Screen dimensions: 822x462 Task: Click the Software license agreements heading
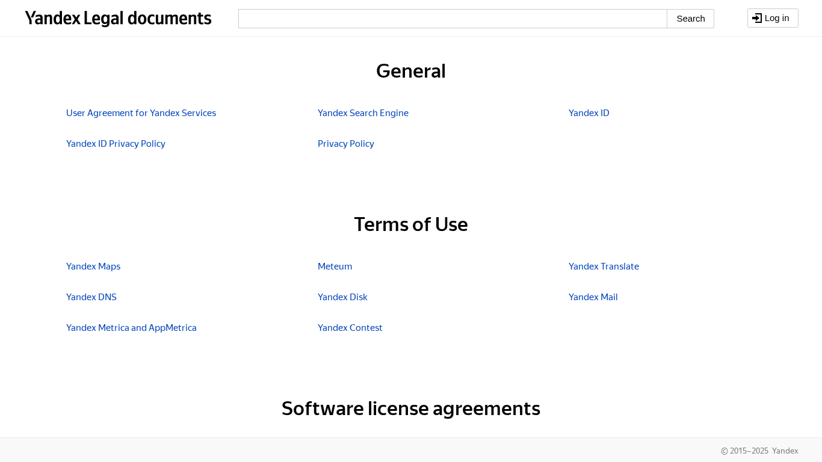[x=411, y=408]
